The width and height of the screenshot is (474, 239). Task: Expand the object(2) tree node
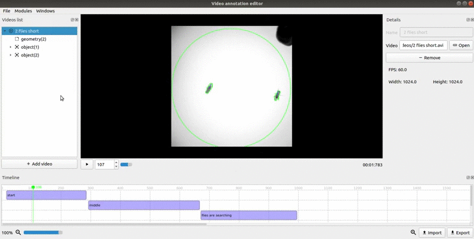click(x=10, y=55)
